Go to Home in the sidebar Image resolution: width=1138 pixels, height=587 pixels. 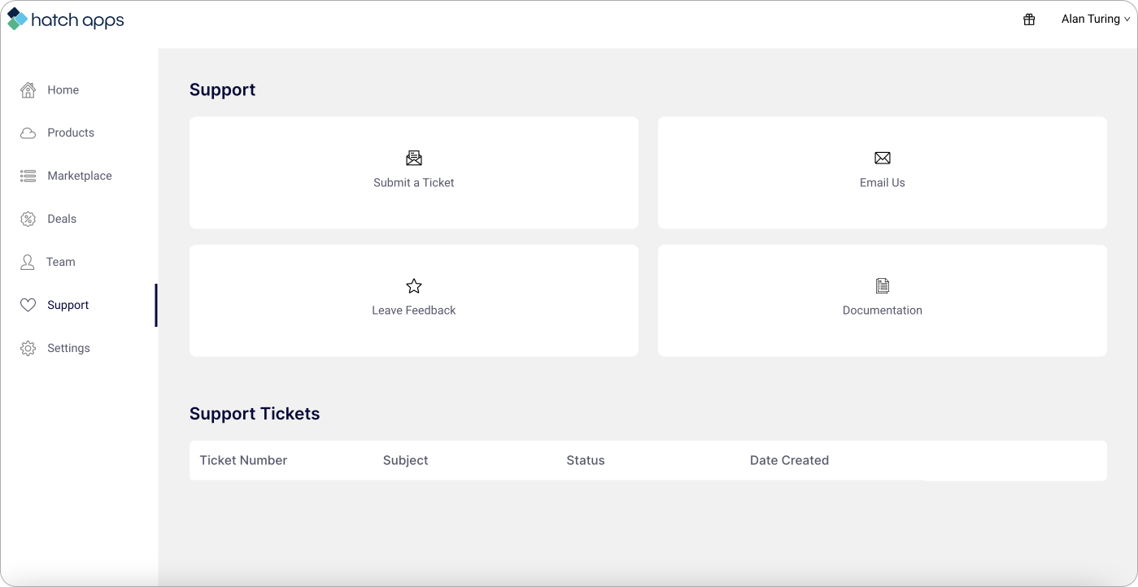(63, 90)
